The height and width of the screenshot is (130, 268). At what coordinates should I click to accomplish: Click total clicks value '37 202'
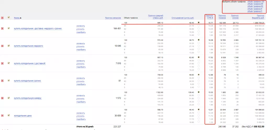tap(235, 127)
